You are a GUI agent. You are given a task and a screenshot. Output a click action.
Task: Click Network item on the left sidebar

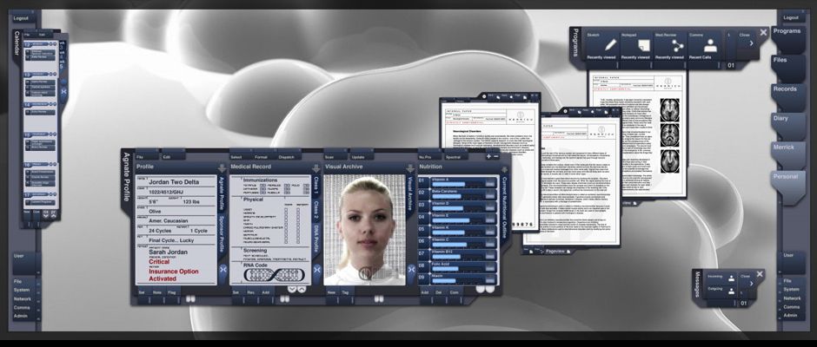(23, 299)
